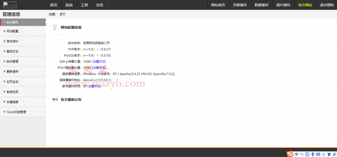Screen dimensions: 337x157
Task: Toggle Chinese/English mode '中' icon in Sogou bar
Action: pos(297,154)
